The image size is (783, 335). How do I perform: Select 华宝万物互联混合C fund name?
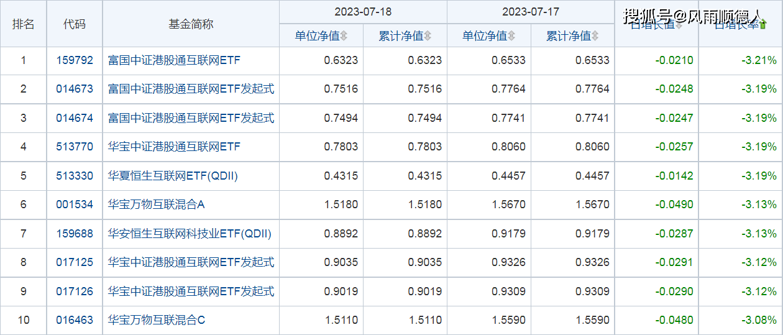coord(156,320)
